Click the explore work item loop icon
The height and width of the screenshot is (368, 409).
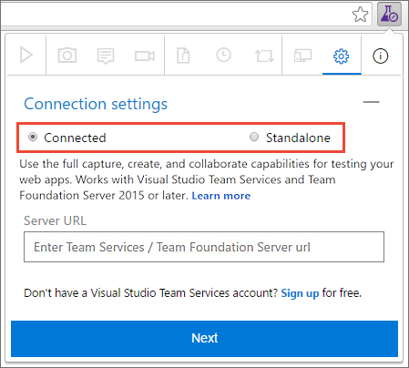264,56
